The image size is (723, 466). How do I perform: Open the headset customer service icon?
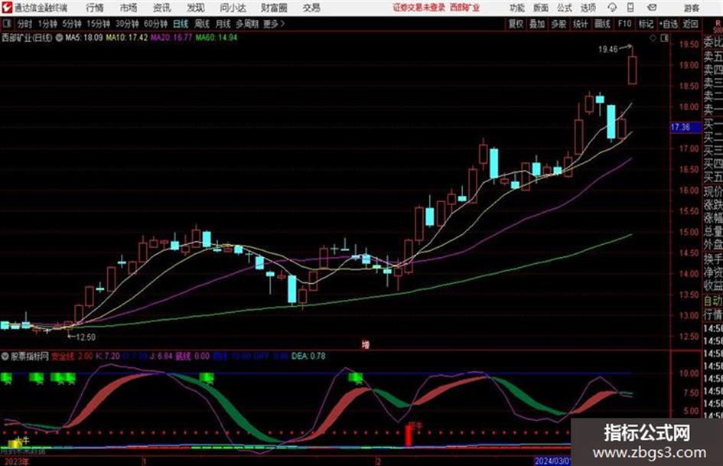(x=612, y=8)
